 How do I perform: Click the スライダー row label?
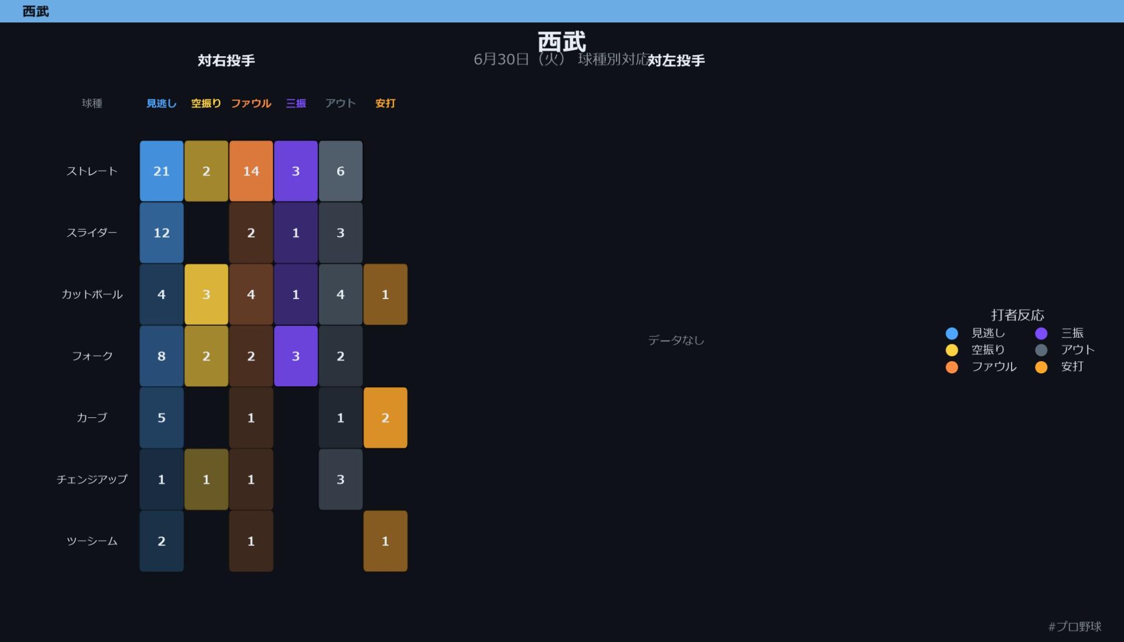click(92, 232)
